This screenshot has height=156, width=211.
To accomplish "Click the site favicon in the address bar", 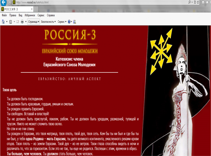I will [14, 2].
